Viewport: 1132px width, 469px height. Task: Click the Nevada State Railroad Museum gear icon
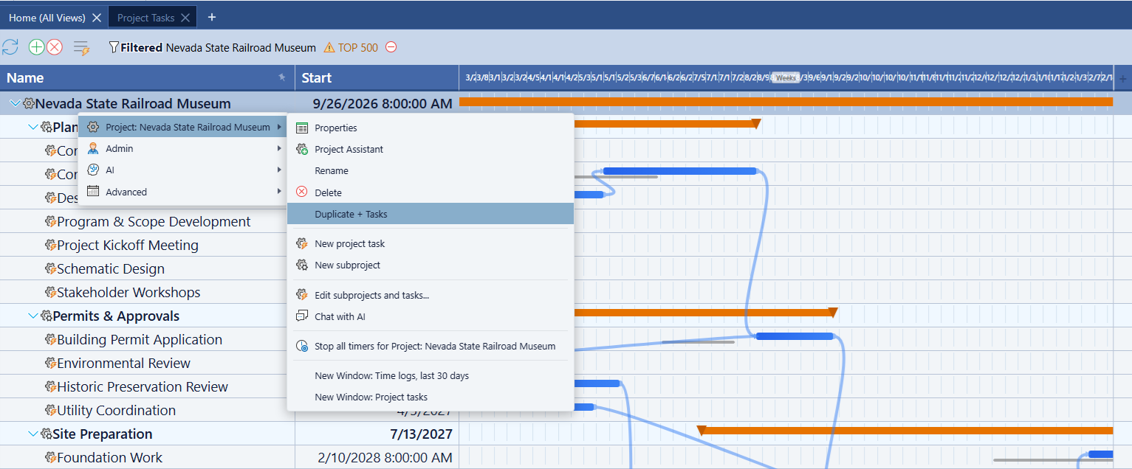click(29, 104)
